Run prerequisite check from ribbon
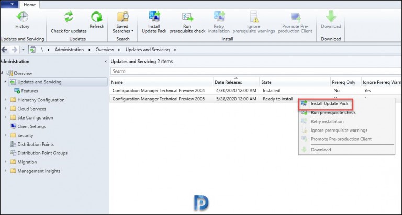The height and width of the screenshot is (215, 402). pyautogui.click(x=187, y=22)
